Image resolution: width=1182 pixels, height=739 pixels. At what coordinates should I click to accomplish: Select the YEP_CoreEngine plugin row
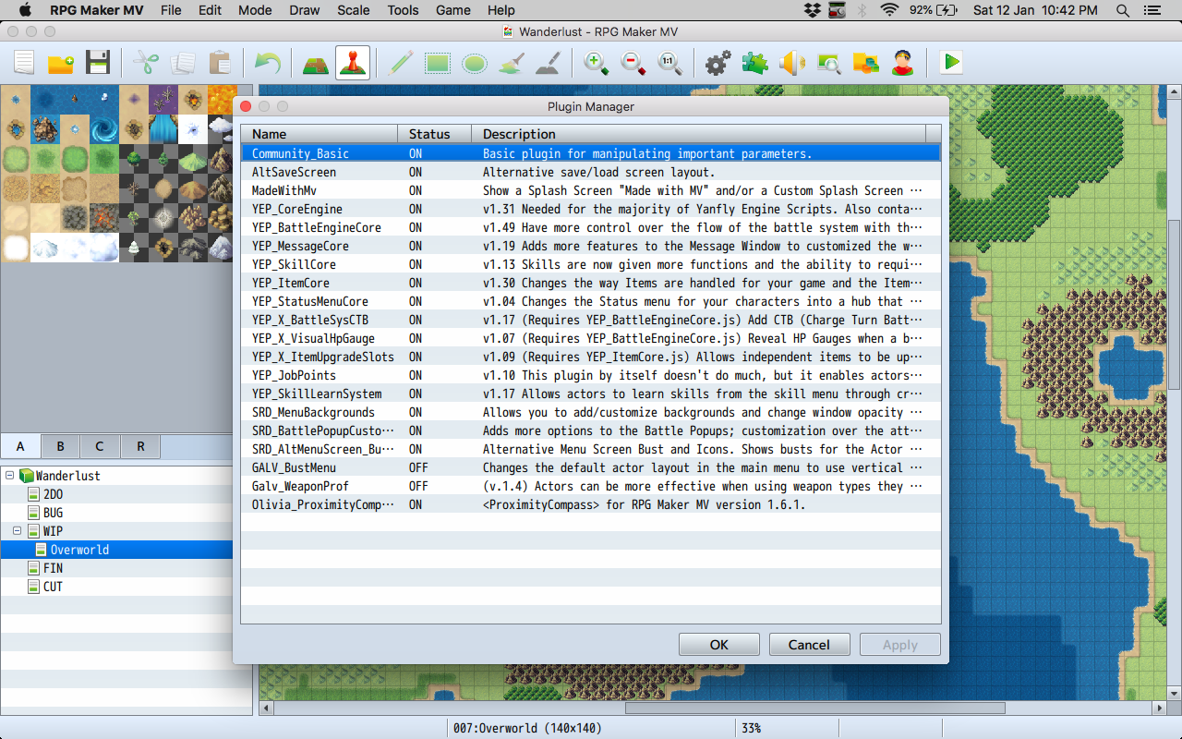coord(591,209)
